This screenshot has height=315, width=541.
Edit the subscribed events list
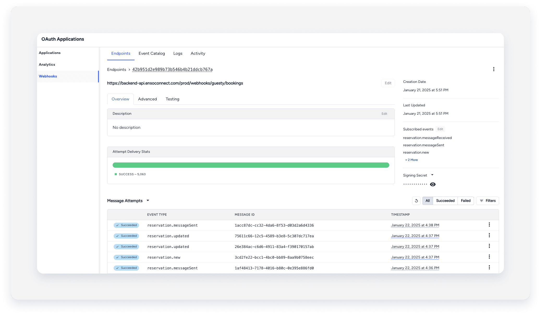tap(440, 129)
